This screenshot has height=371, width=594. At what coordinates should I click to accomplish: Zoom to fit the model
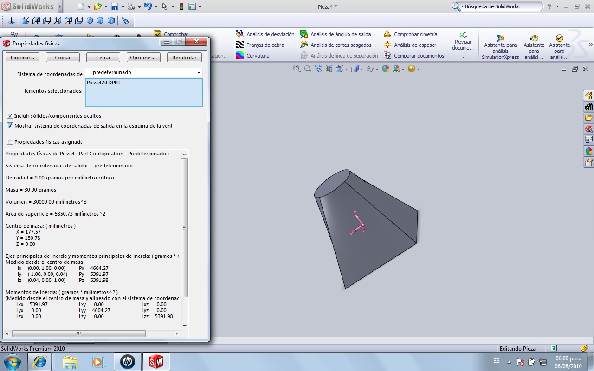(297, 69)
